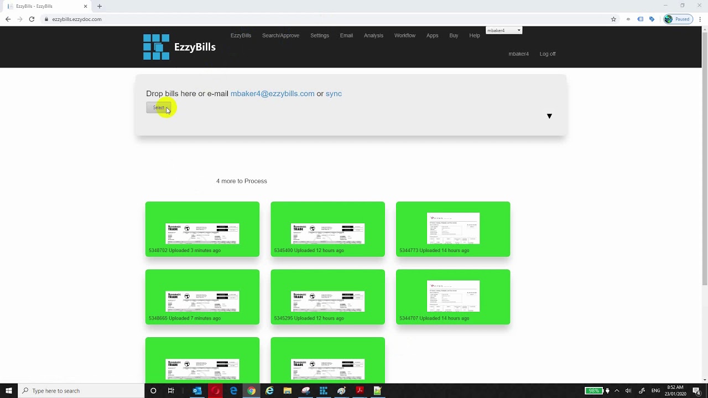Click the mbaker4@ezzybills.com email link
708x398 pixels.
coord(272,93)
